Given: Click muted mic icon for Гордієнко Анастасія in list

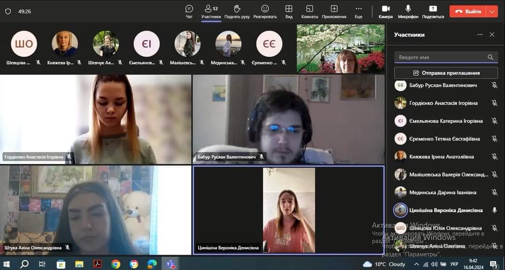Looking at the screenshot, I should 494,103.
